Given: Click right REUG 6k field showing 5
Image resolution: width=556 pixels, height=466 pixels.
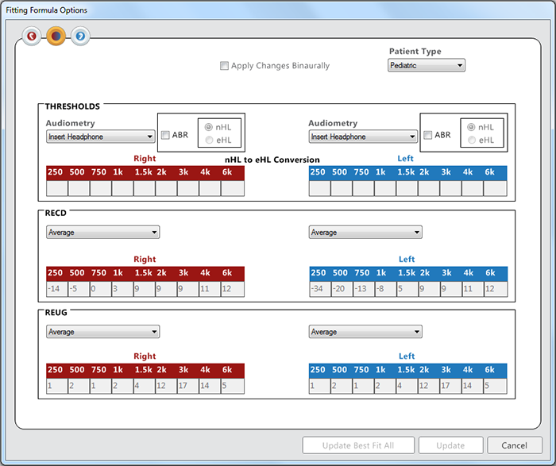Looking at the screenshot, I should (232, 386).
